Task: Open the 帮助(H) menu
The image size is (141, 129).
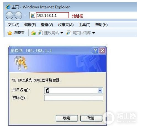Action: pyautogui.click(x=101, y=25)
